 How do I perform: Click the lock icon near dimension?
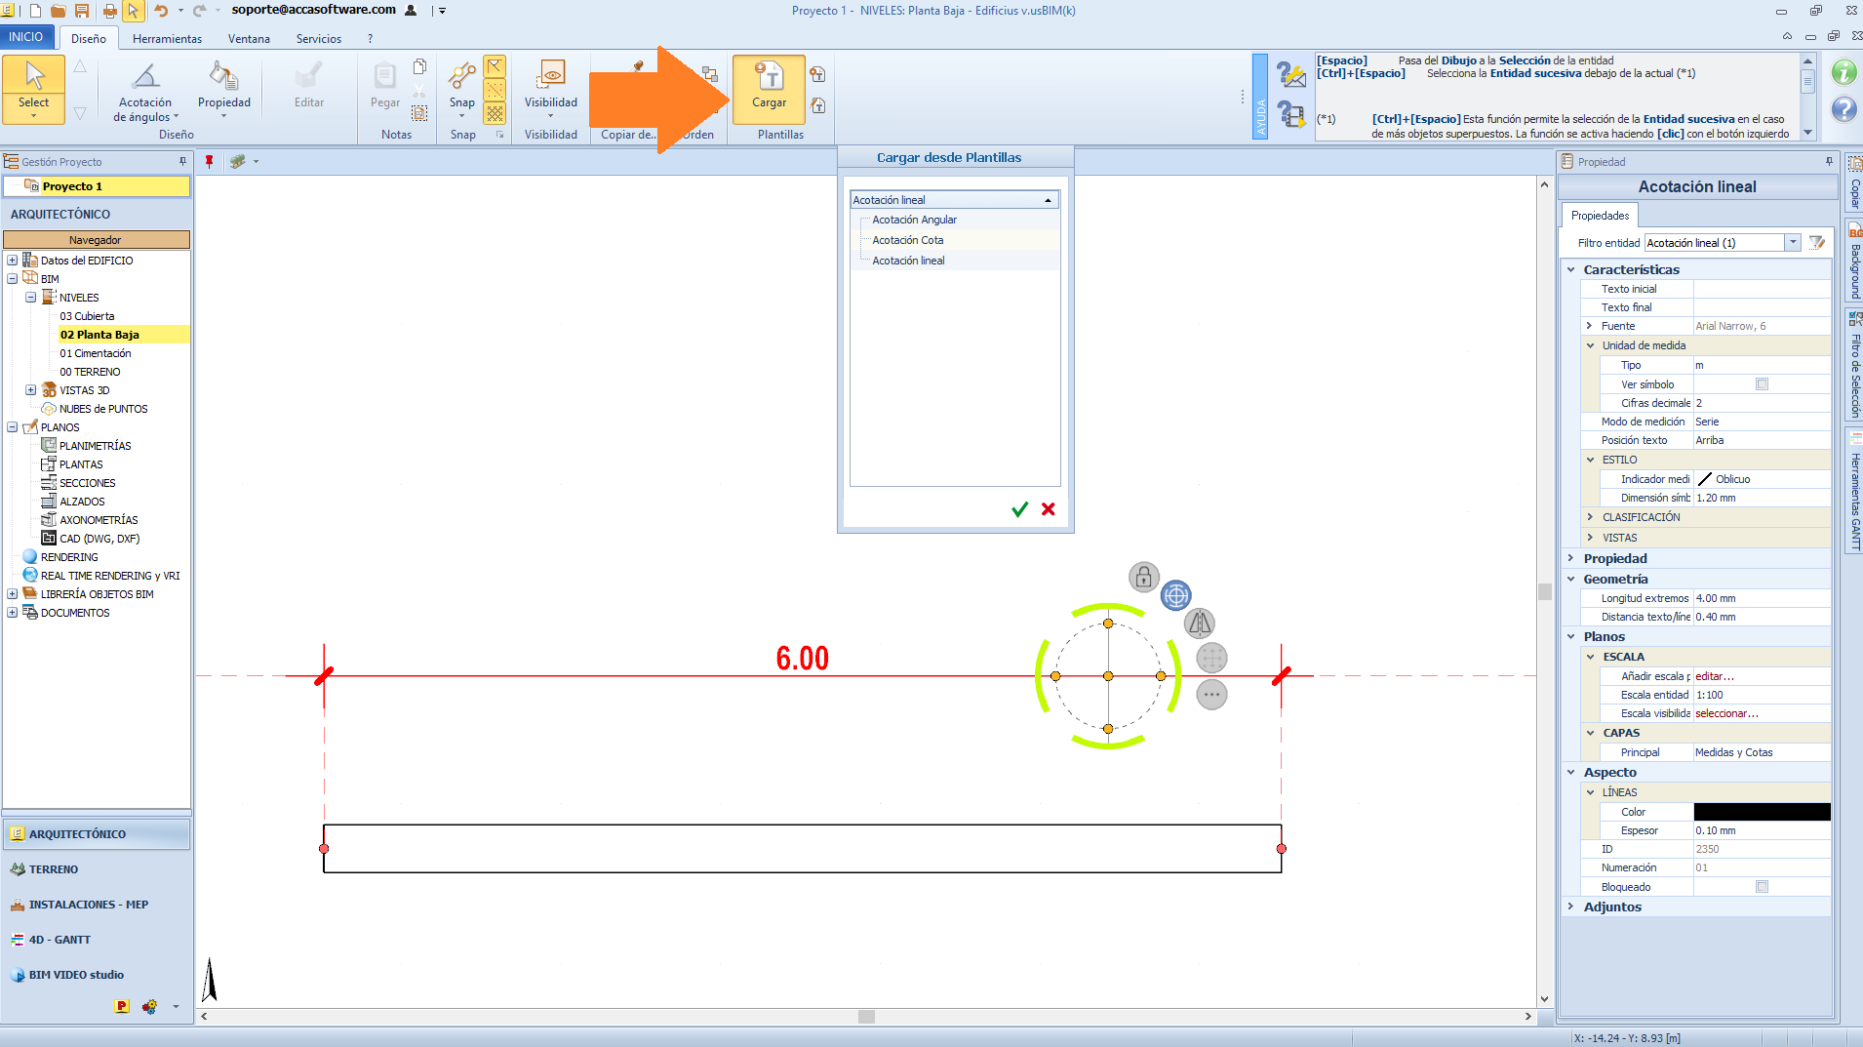pos(1143,577)
